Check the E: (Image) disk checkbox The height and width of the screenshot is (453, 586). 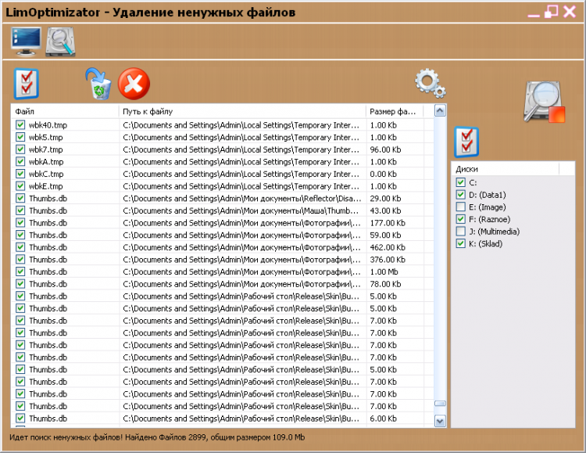tap(460, 207)
